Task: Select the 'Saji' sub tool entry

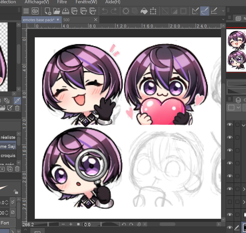Action: coord(8,146)
